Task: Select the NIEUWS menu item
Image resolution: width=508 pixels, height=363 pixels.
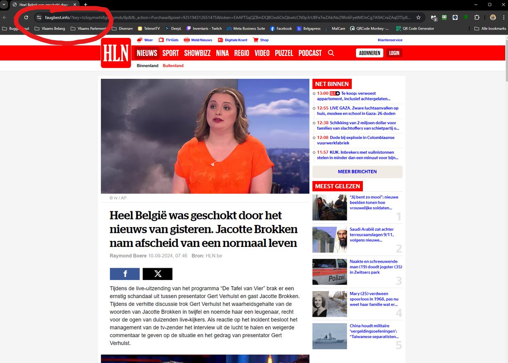Action: coord(147,53)
